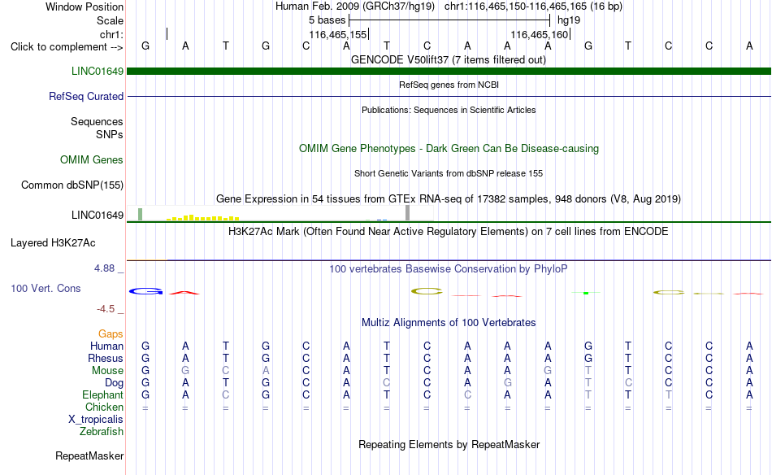This screenshot has height=475, width=772.
Task: Click the blue G conservation logo
Action: [x=145, y=291]
